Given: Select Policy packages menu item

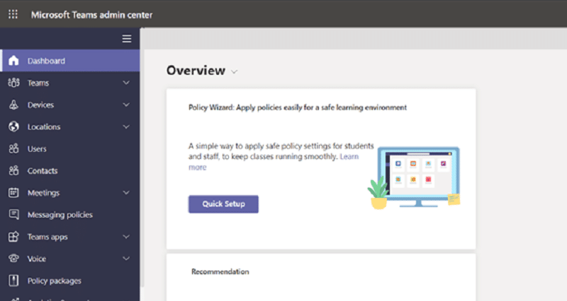Looking at the screenshot, I should (69, 281).
